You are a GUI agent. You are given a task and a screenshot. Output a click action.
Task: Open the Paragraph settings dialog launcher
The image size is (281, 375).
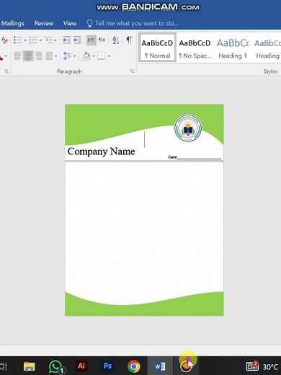132,71
